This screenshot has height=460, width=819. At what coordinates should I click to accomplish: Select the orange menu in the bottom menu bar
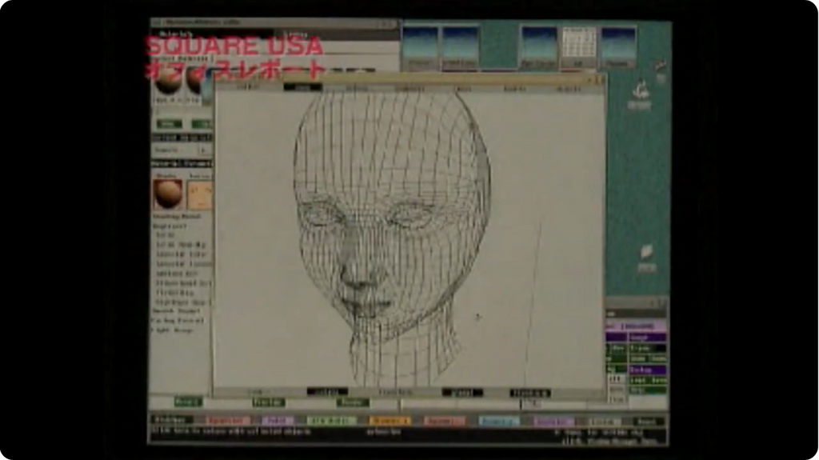[x=390, y=421]
